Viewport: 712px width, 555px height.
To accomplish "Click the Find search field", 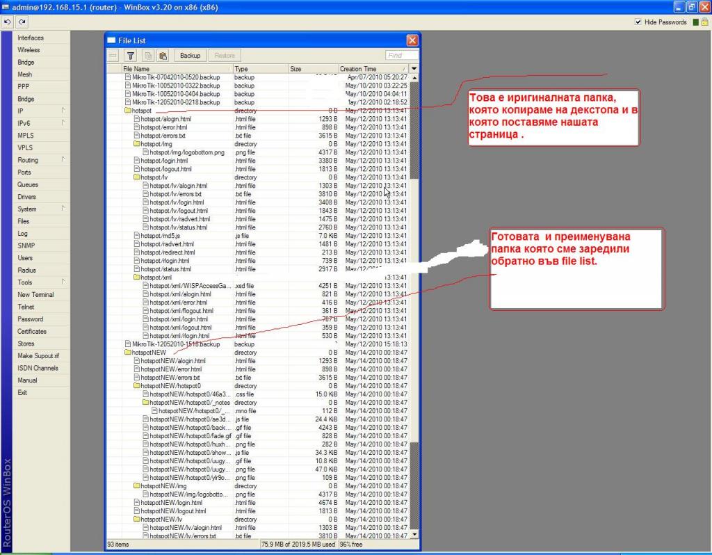I will (402, 56).
